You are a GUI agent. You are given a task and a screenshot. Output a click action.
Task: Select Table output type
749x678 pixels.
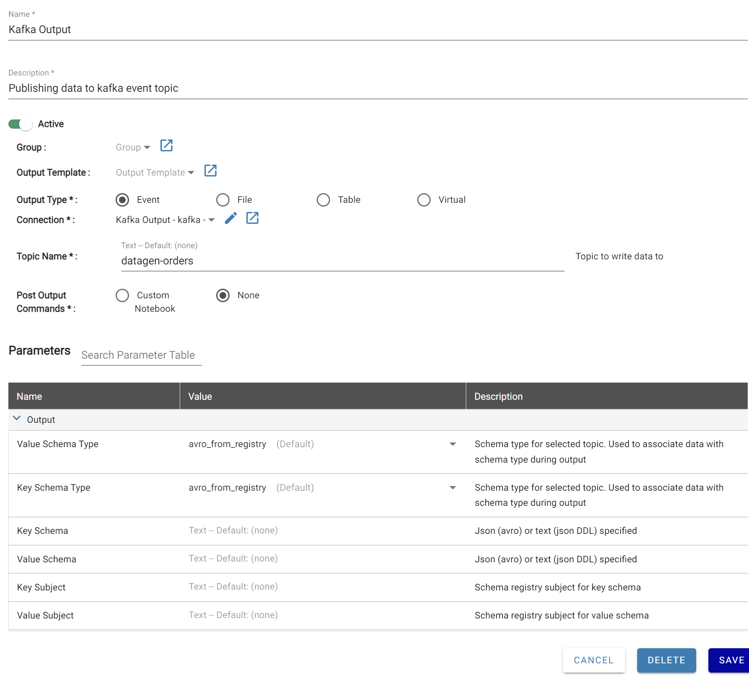323,200
